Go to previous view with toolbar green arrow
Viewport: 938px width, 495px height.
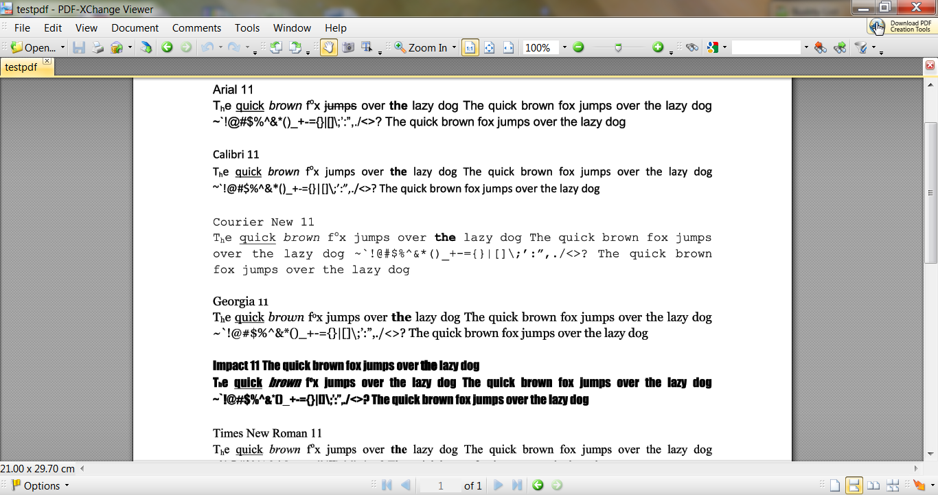click(x=167, y=47)
